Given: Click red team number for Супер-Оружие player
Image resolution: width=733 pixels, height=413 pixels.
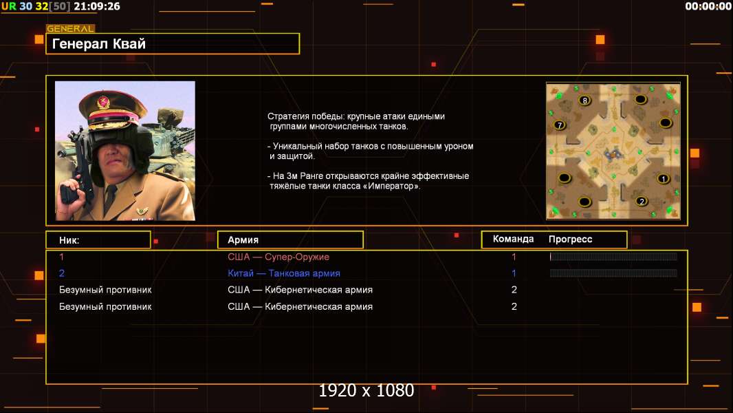Looking at the screenshot, I should (514, 257).
